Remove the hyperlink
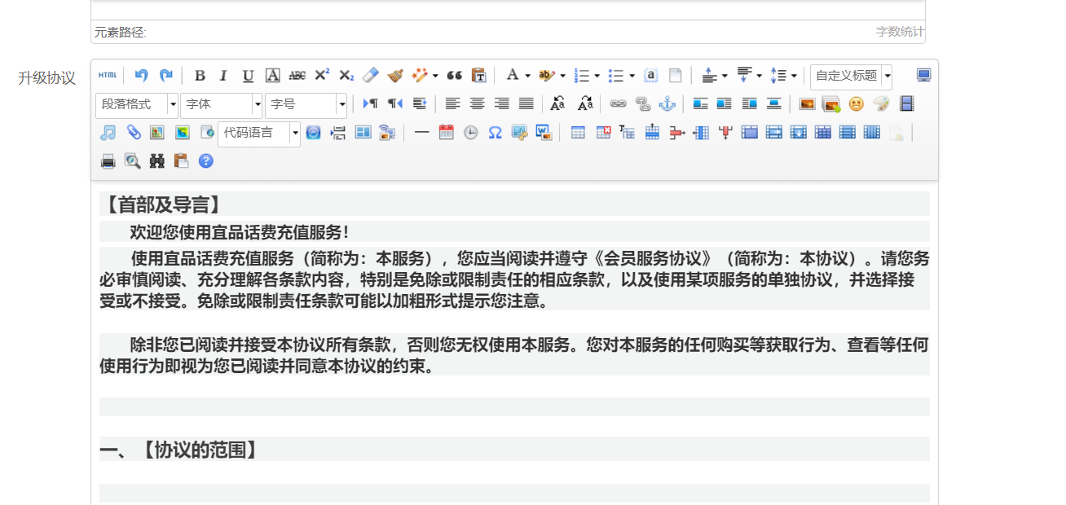The width and height of the screenshot is (1066, 505). click(643, 104)
